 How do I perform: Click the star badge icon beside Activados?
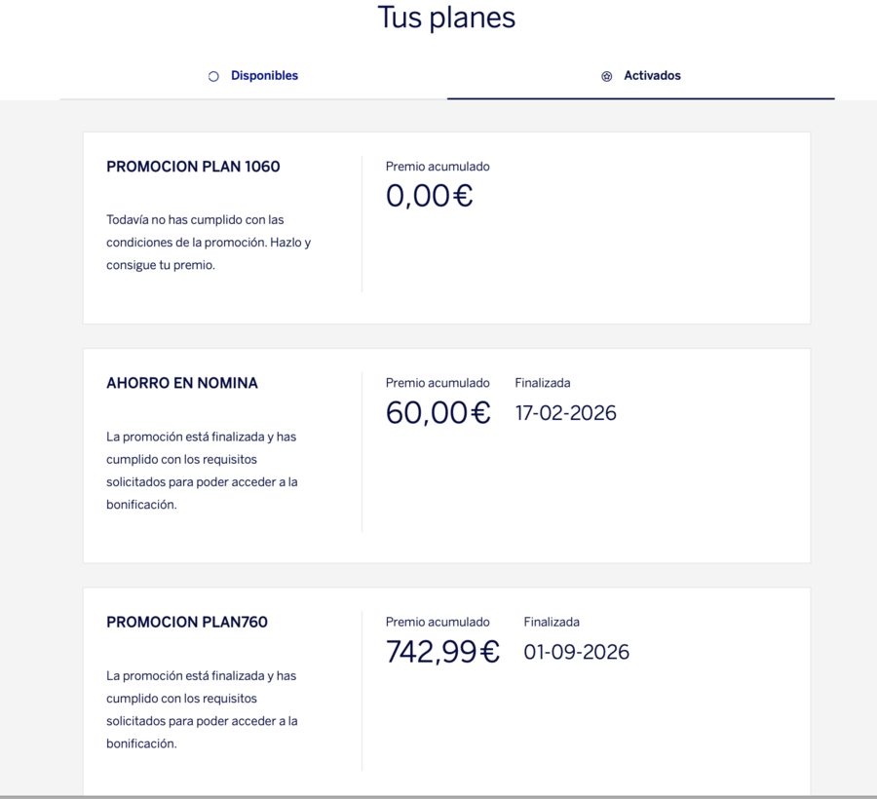[606, 76]
